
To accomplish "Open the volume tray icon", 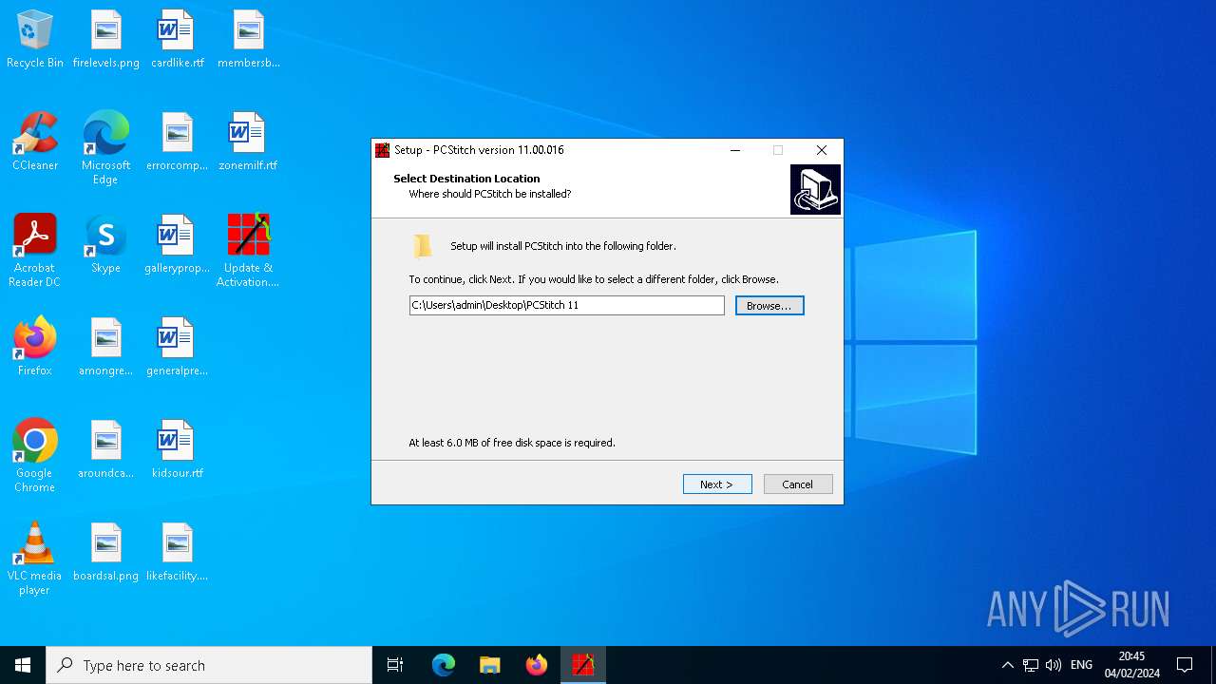I will coord(1054,665).
